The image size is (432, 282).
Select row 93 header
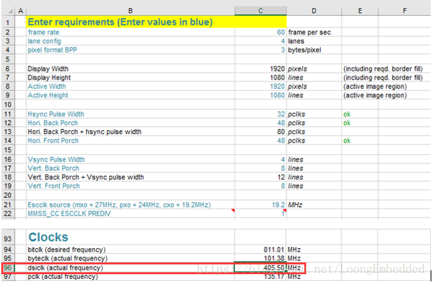point(8,238)
